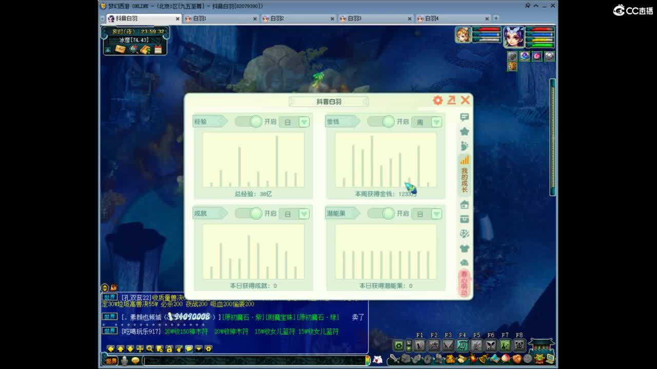Click the player character portrait
The width and height of the screenshot is (657, 369).
(x=513, y=37)
